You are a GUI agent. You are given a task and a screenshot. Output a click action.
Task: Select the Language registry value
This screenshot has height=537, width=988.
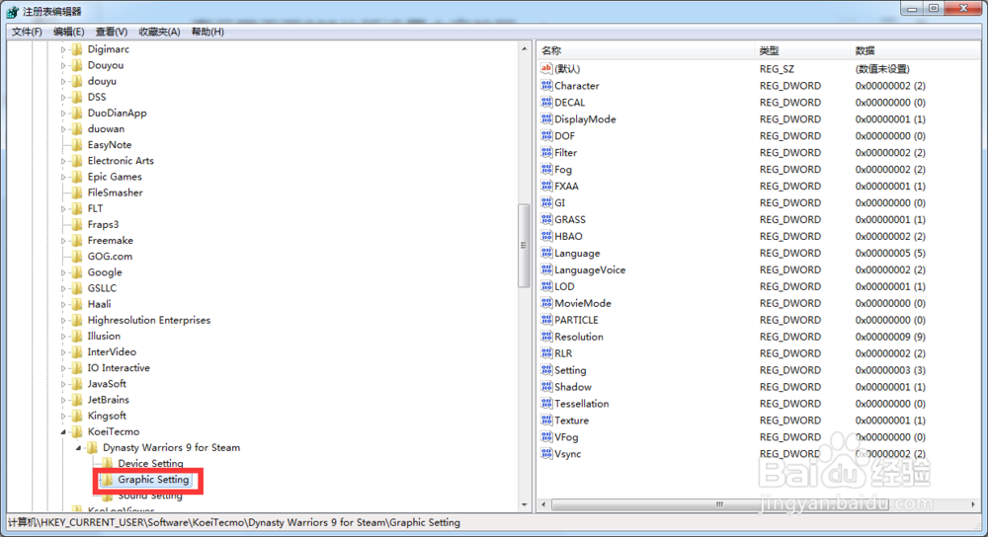click(577, 253)
